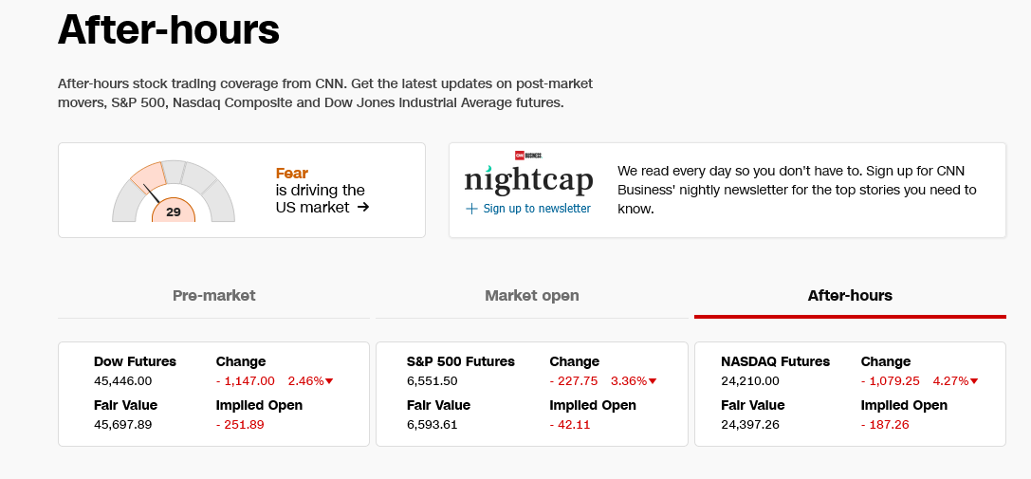Click the nightcap newsletter description text
This screenshot has height=479, width=1031.
[x=797, y=190]
